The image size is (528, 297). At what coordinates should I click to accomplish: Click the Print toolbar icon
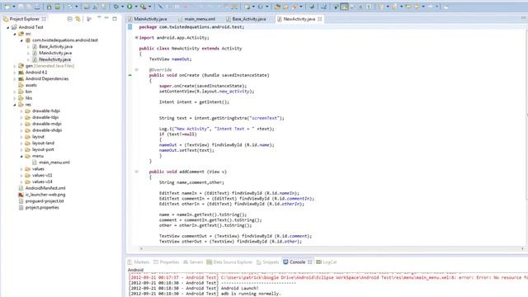(37, 7)
